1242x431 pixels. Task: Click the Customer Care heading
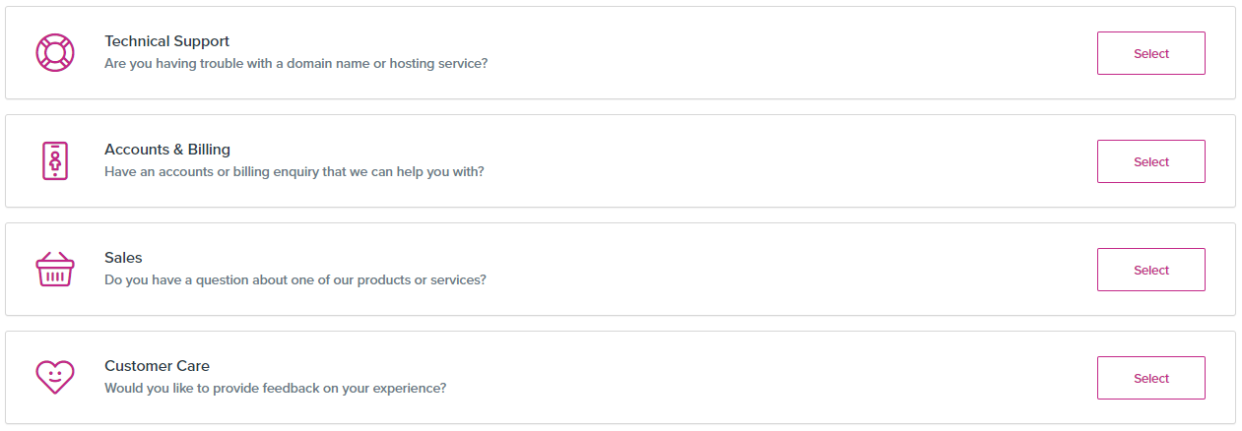click(x=157, y=366)
